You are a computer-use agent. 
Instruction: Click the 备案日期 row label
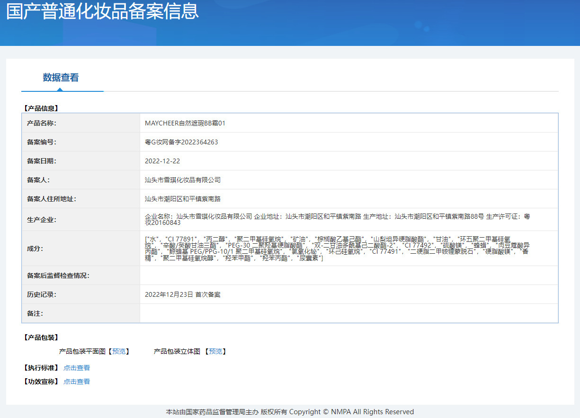point(42,161)
